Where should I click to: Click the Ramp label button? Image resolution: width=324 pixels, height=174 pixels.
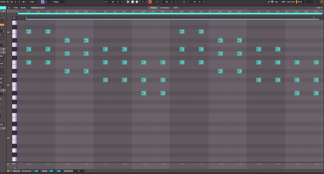[45, 171]
